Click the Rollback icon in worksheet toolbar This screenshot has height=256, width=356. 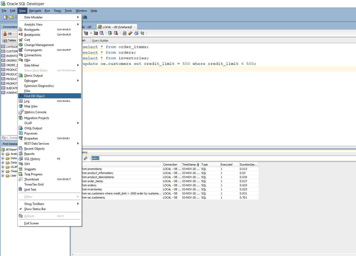pyautogui.click(x=116, y=33)
